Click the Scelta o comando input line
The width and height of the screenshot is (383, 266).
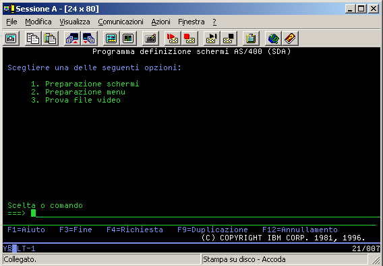tap(205, 213)
